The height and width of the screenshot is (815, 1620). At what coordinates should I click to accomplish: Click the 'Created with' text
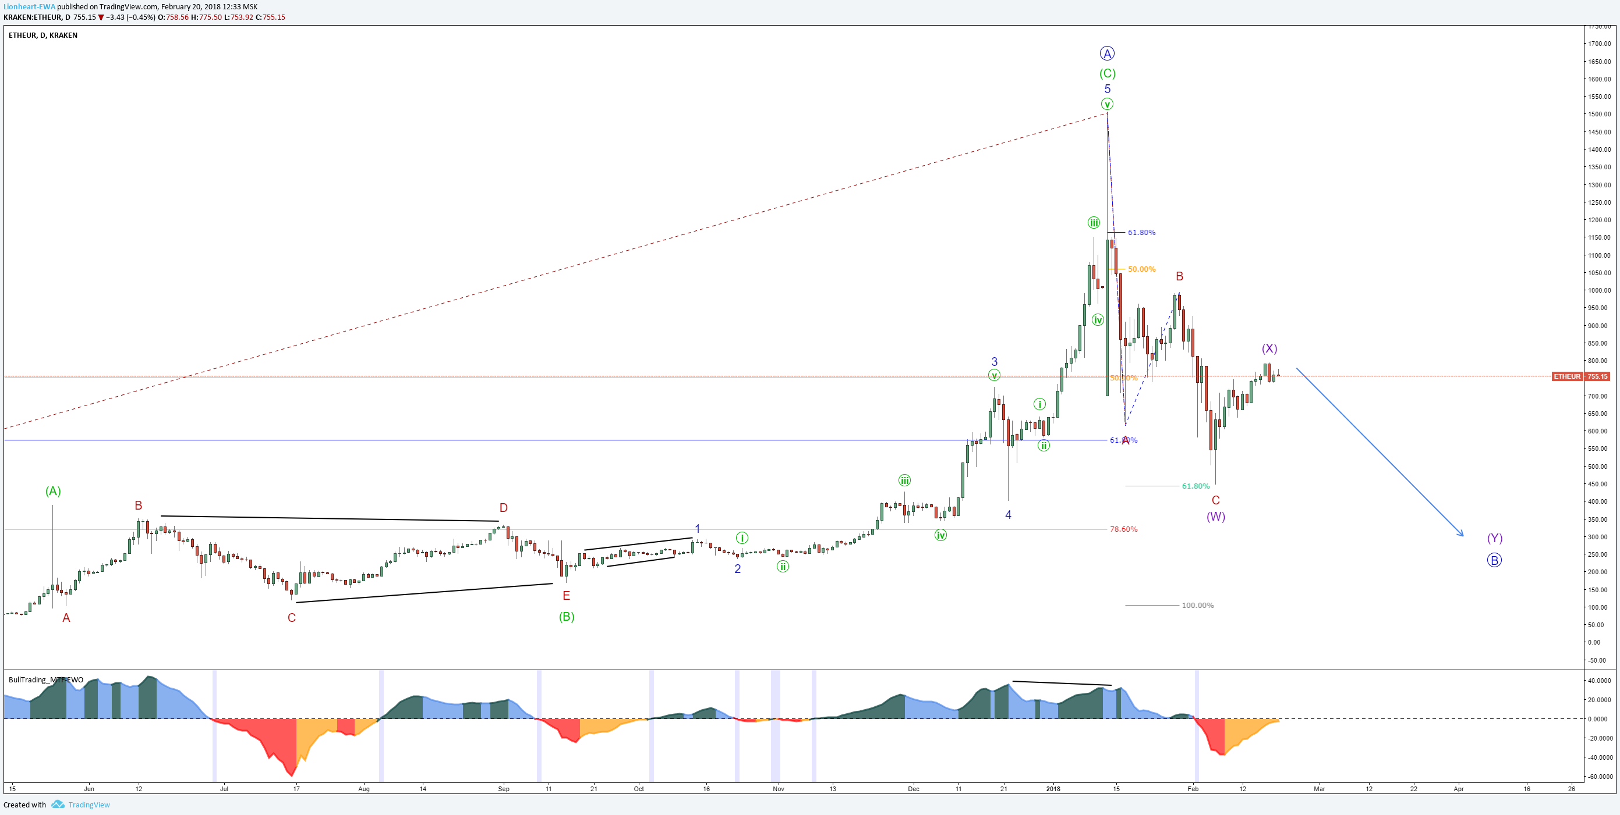click(24, 805)
